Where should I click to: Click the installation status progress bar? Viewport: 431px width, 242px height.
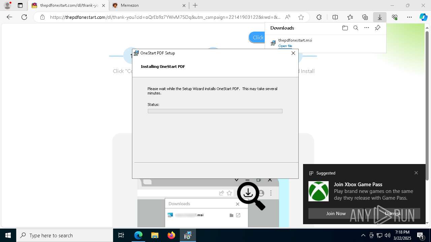tap(215, 111)
